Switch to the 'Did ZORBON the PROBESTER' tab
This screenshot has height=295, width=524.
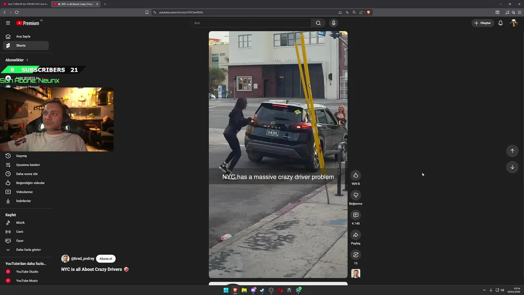(x=25, y=4)
